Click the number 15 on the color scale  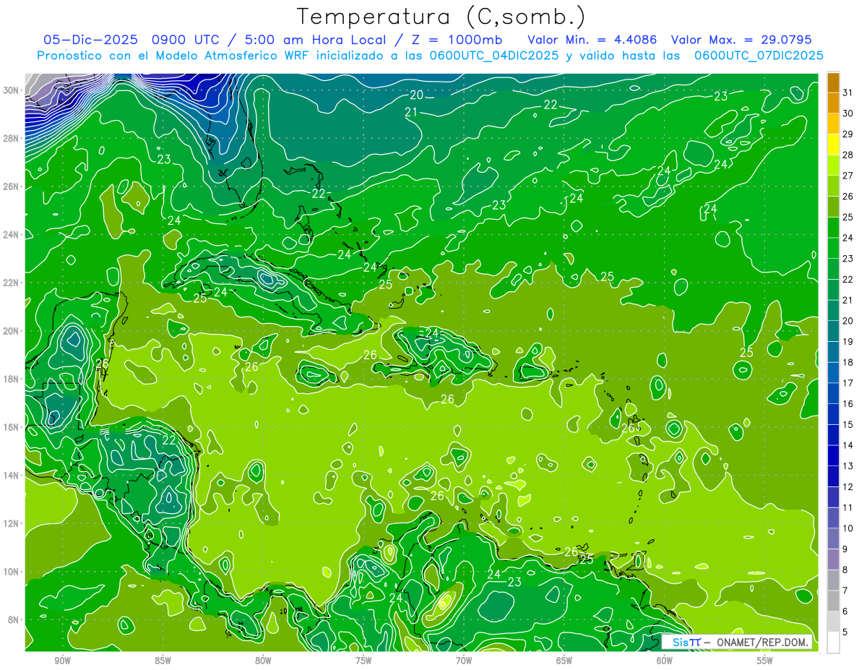click(848, 424)
